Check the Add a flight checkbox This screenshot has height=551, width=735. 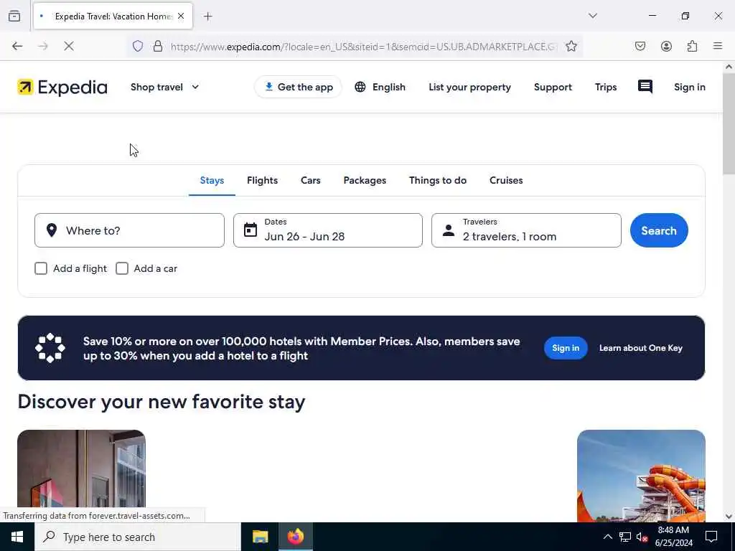(x=41, y=268)
